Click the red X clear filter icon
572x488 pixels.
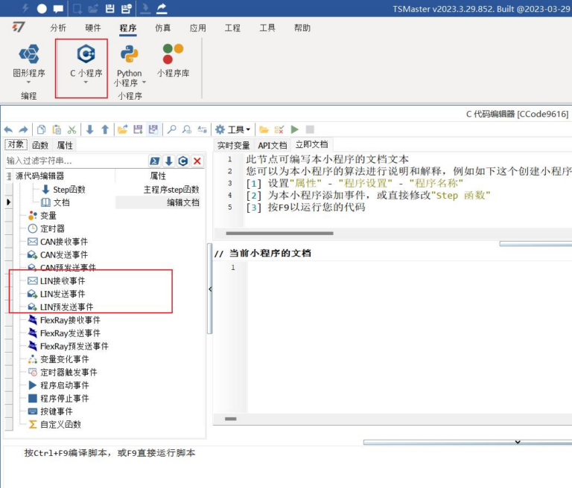(x=197, y=161)
